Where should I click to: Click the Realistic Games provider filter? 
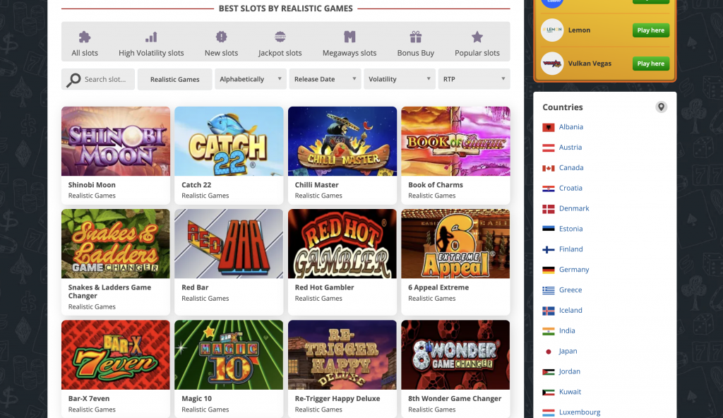point(175,79)
